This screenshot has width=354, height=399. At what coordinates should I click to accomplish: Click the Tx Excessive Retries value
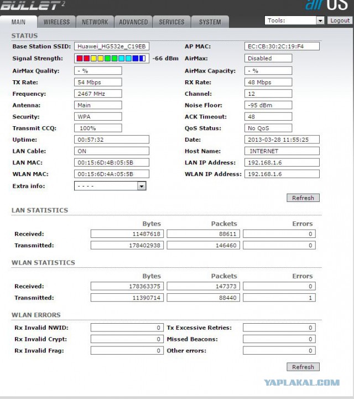pyautogui.click(x=279, y=328)
